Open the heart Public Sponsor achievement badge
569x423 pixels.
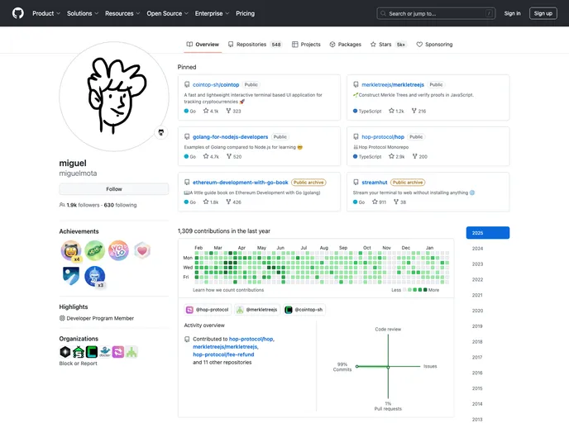(x=142, y=250)
